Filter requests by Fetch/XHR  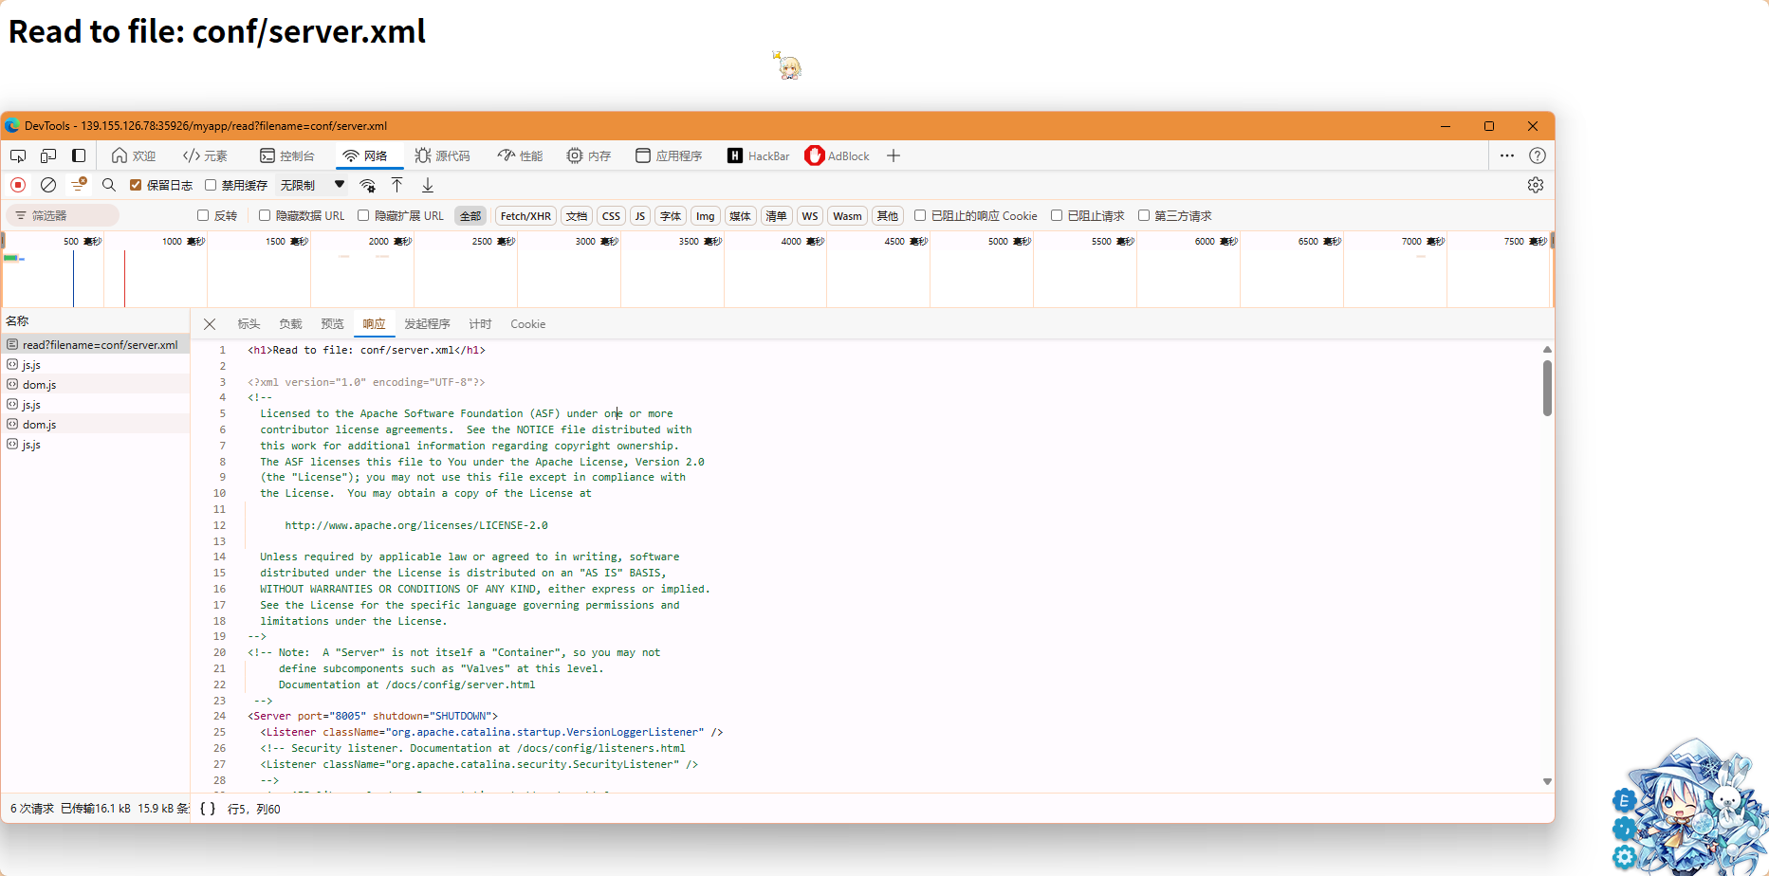point(525,216)
